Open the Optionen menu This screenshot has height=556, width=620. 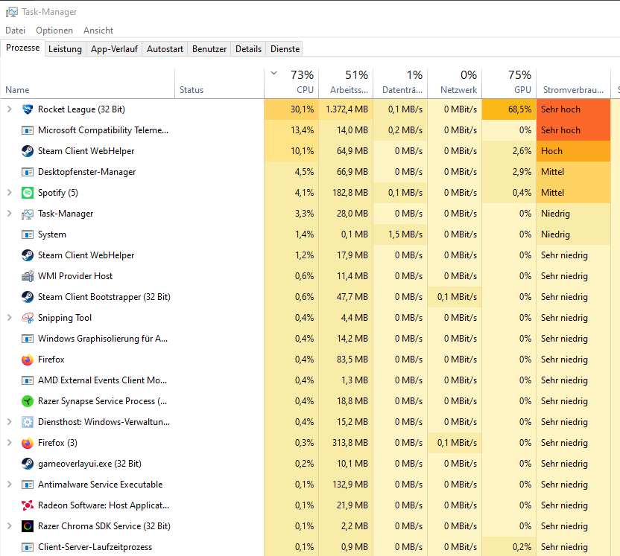pyautogui.click(x=54, y=31)
